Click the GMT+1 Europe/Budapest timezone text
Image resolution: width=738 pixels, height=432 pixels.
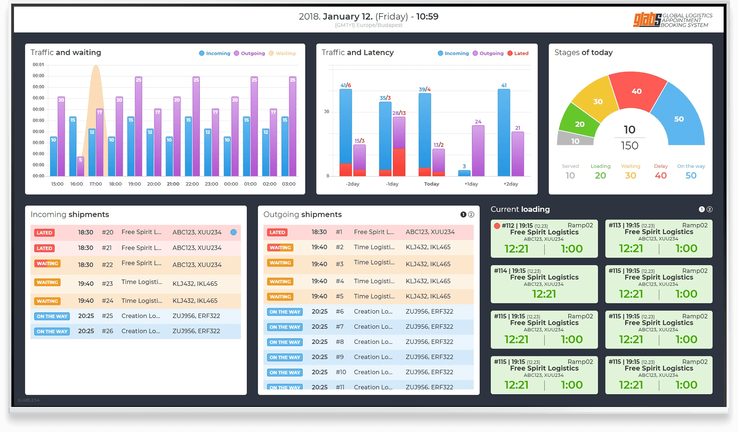click(x=369, y=25)
